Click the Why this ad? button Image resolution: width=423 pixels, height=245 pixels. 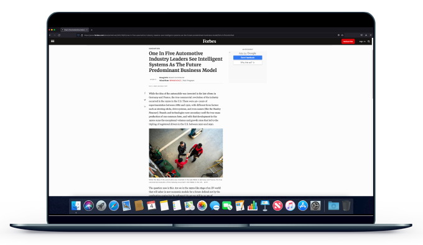[248, 63]
